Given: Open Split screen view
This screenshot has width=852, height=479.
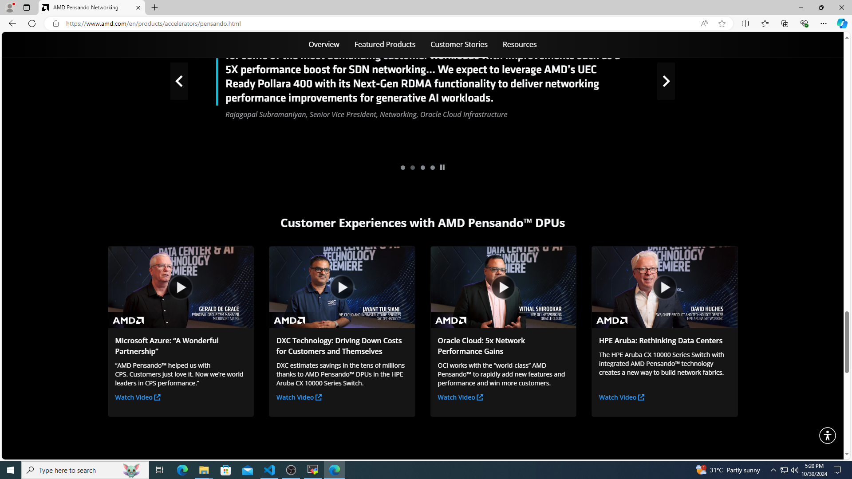Looking at the screenshot, I should click(x=745, y=24).
